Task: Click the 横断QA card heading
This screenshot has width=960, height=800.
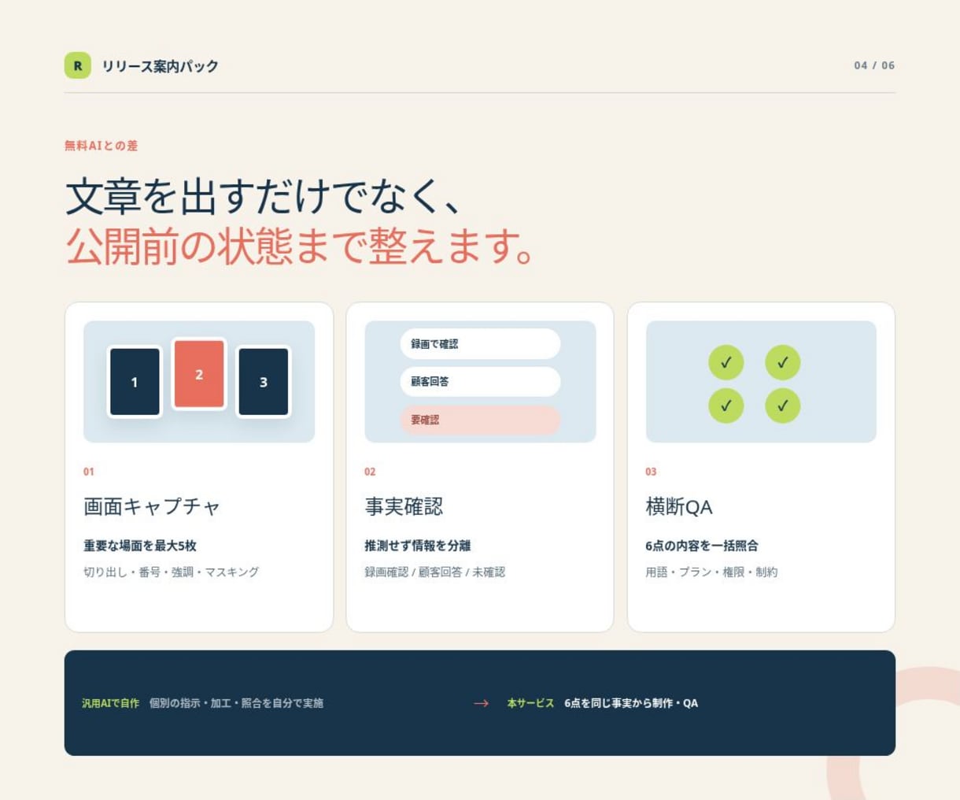Action: [x=679, y=506]
